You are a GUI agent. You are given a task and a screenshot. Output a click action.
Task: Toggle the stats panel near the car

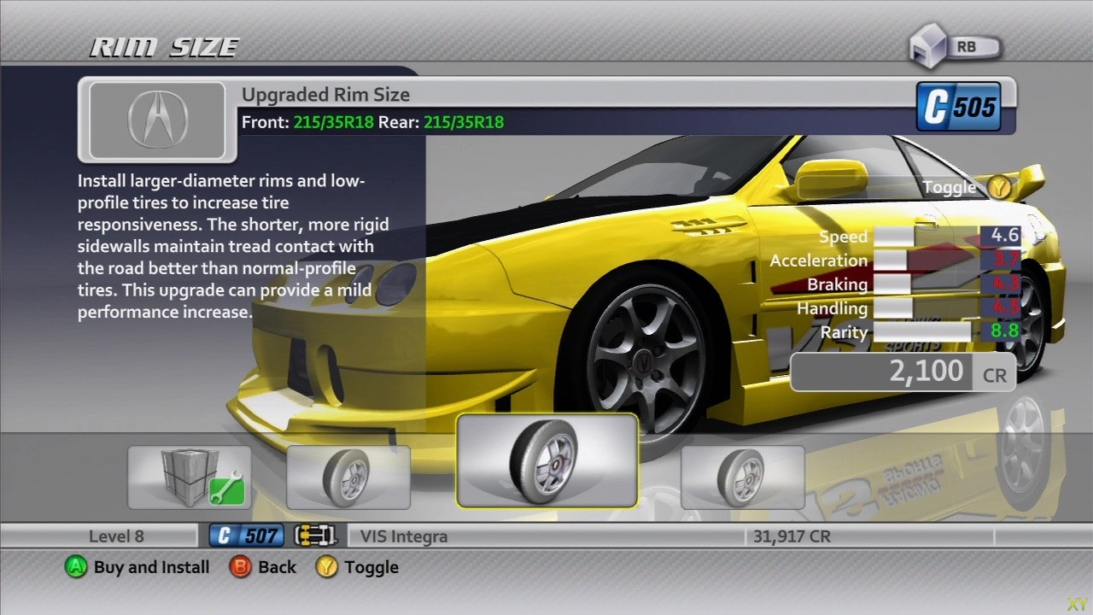pos(949,187)
